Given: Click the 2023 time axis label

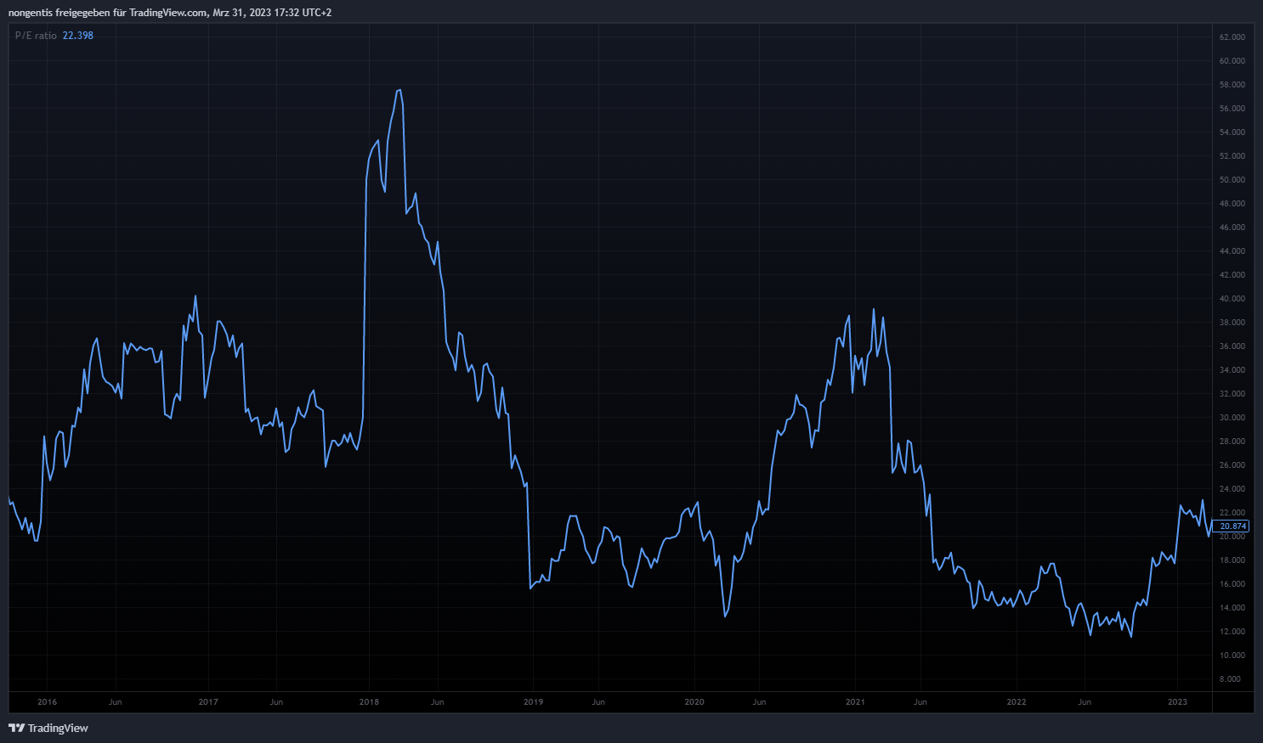Looking at the screenshot, I should click(x=1177, y=702).
